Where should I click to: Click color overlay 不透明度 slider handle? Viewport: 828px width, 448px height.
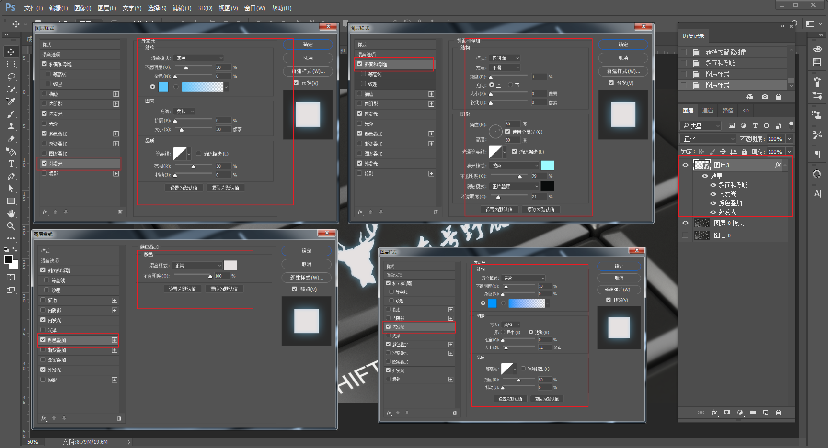(x=210, y=277)
